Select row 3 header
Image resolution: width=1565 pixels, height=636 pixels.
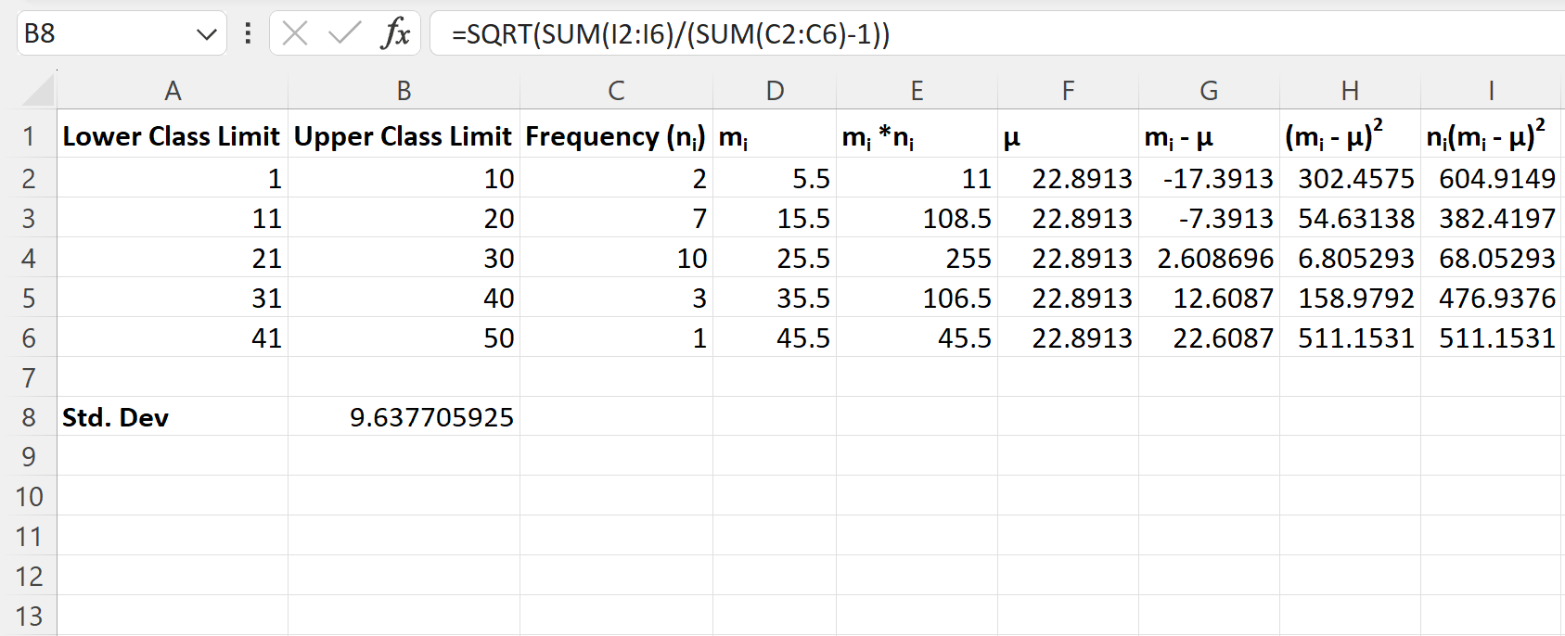29,218
